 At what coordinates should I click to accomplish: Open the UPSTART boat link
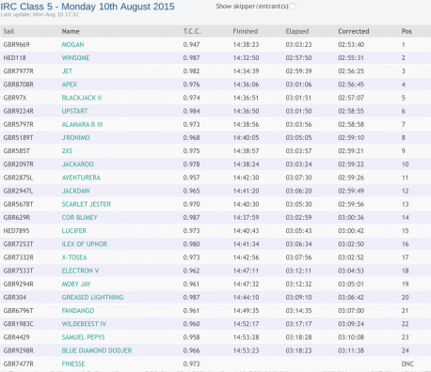pyautogui.click(x=74, y=111)
